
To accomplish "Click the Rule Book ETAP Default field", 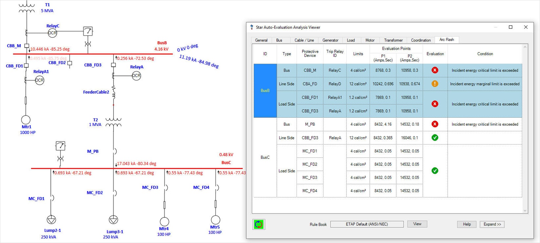I will [366, 224].
